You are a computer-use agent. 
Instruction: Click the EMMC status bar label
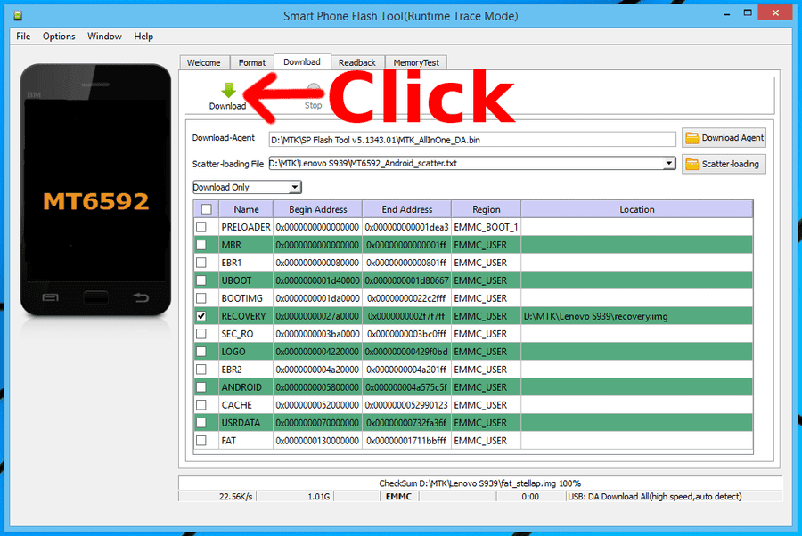(399, 496)
